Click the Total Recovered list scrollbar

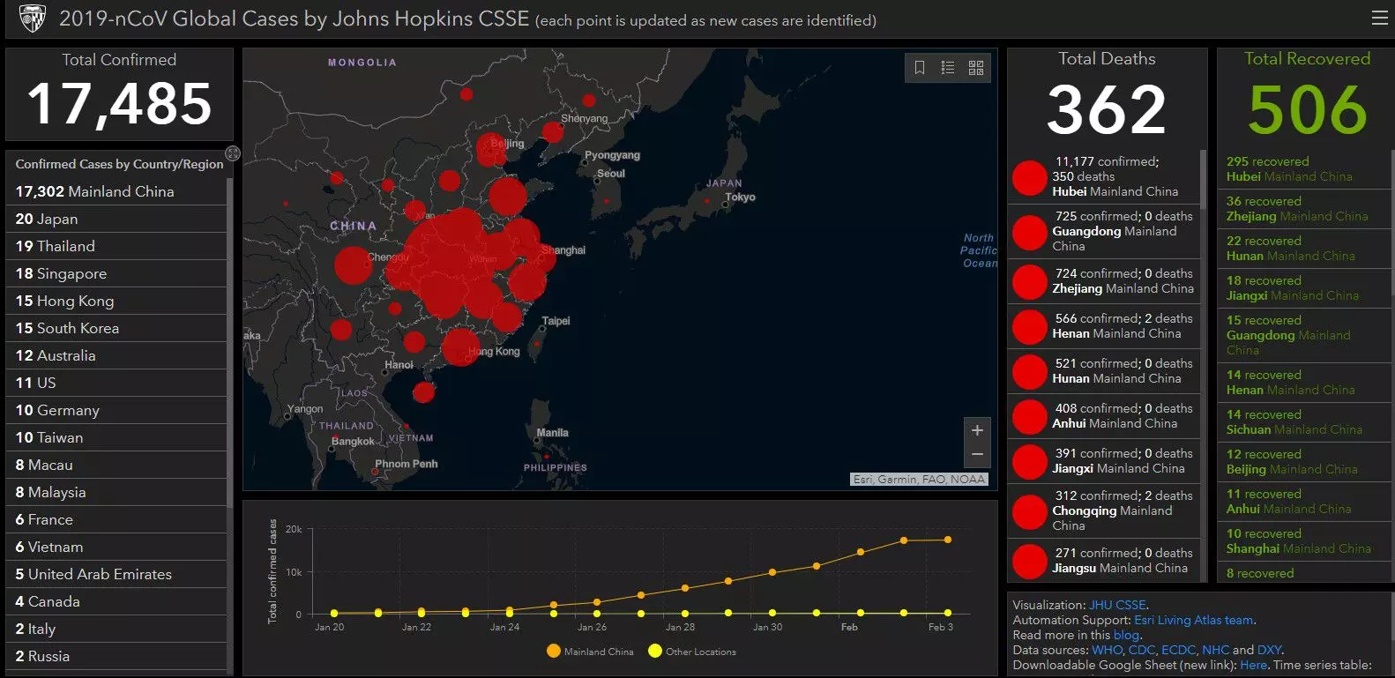tap(1391, 220)
